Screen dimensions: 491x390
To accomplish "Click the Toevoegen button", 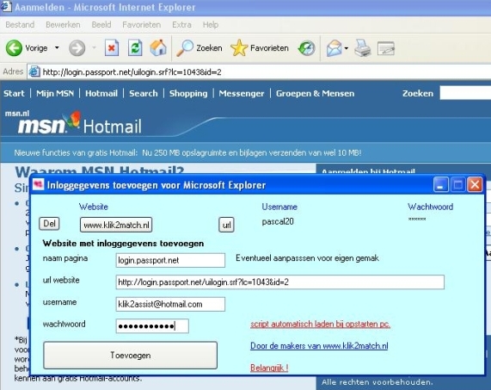I will [x=130, y=356].
